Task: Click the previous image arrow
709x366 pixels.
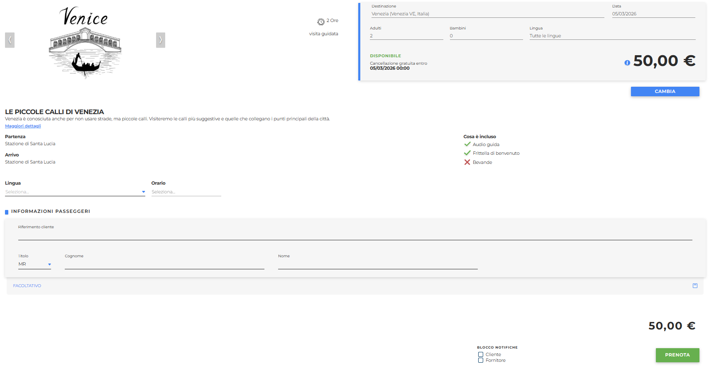Action: 10,40
